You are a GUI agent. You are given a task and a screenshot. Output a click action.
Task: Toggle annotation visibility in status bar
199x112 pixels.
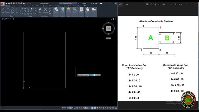click(x=92, y=108)
